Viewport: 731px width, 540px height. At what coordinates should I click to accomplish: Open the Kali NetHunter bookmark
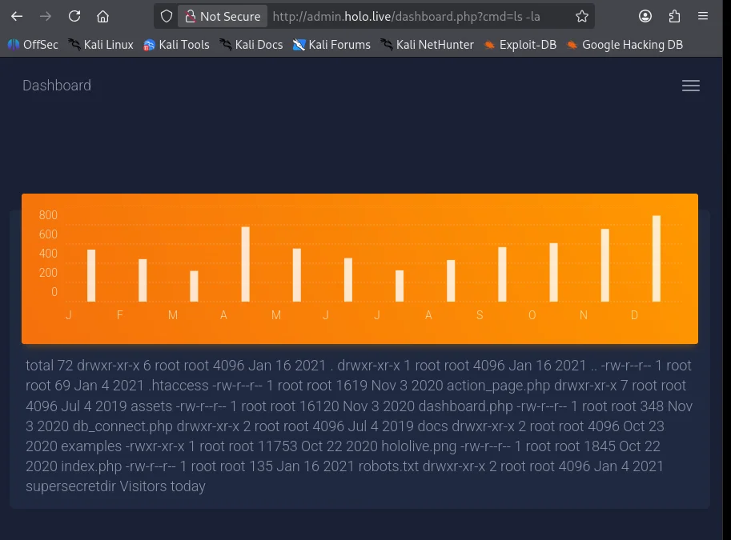point(427,45)
